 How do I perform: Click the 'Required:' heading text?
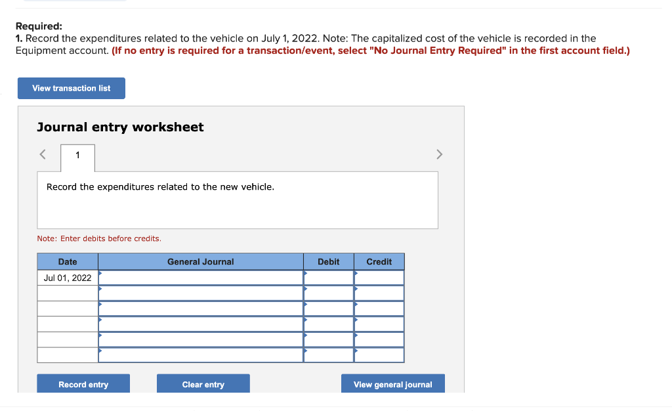point(39,26)
